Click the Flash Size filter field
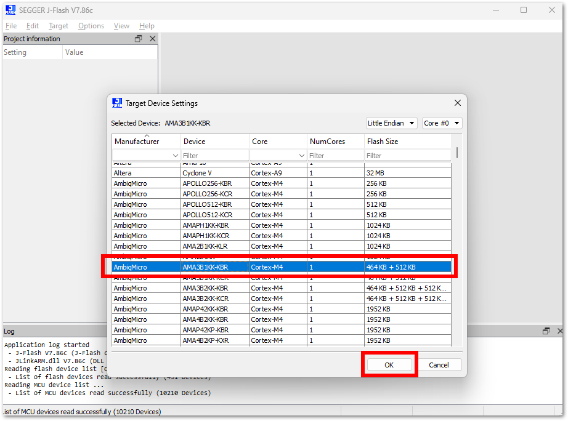Image resolution: width=568 pixels, height=421 pixels. click(x=408, y=156)
